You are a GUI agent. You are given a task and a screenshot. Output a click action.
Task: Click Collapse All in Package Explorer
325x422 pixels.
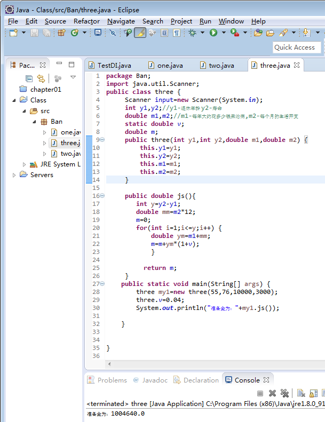click(x=29, y=78)
